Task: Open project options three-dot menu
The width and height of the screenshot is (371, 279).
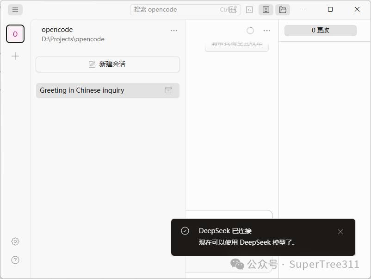Action: 174,31
